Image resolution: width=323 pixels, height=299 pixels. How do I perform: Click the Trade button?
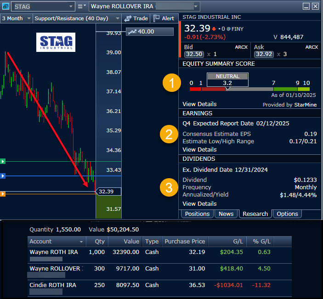[x=136, y=18]
